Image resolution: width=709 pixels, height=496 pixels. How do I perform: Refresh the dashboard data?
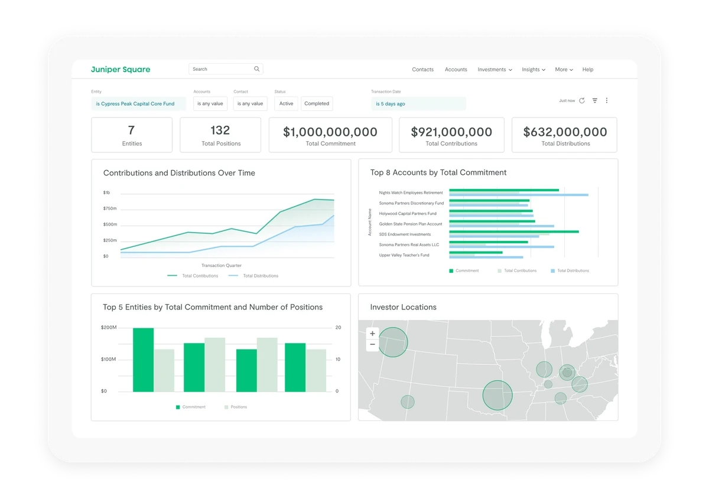pos(583,100)
